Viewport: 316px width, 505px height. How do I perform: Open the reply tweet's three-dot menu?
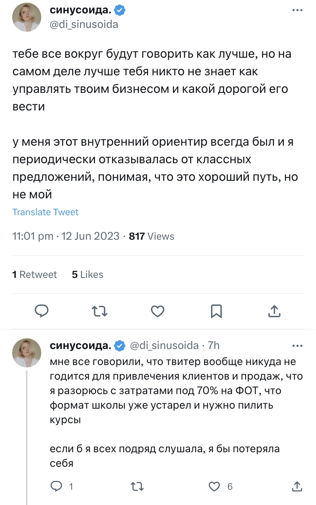[297, 346]
